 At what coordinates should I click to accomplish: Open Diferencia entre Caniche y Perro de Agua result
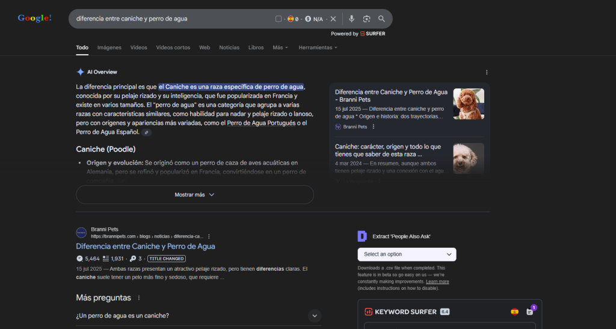[x=146, y=247]
